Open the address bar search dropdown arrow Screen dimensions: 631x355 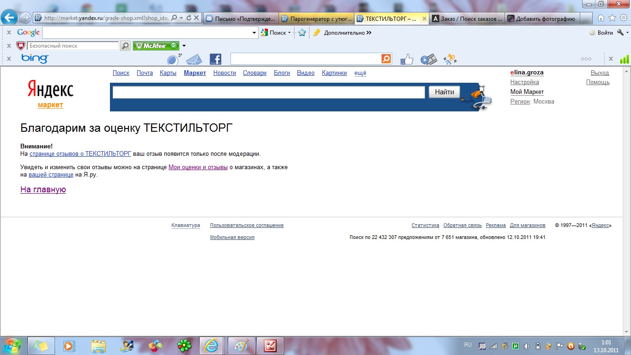click(x=181, y=18)
